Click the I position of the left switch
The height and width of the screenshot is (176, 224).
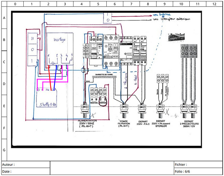coord(33,61)
